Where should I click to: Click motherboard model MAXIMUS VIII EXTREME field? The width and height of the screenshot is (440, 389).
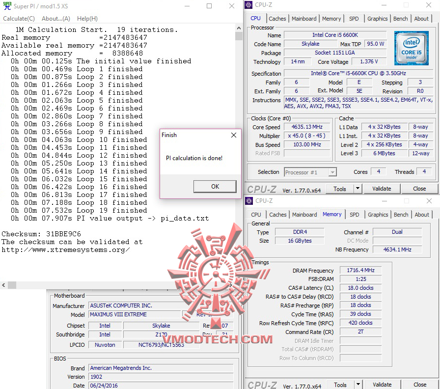click(135, 315)
